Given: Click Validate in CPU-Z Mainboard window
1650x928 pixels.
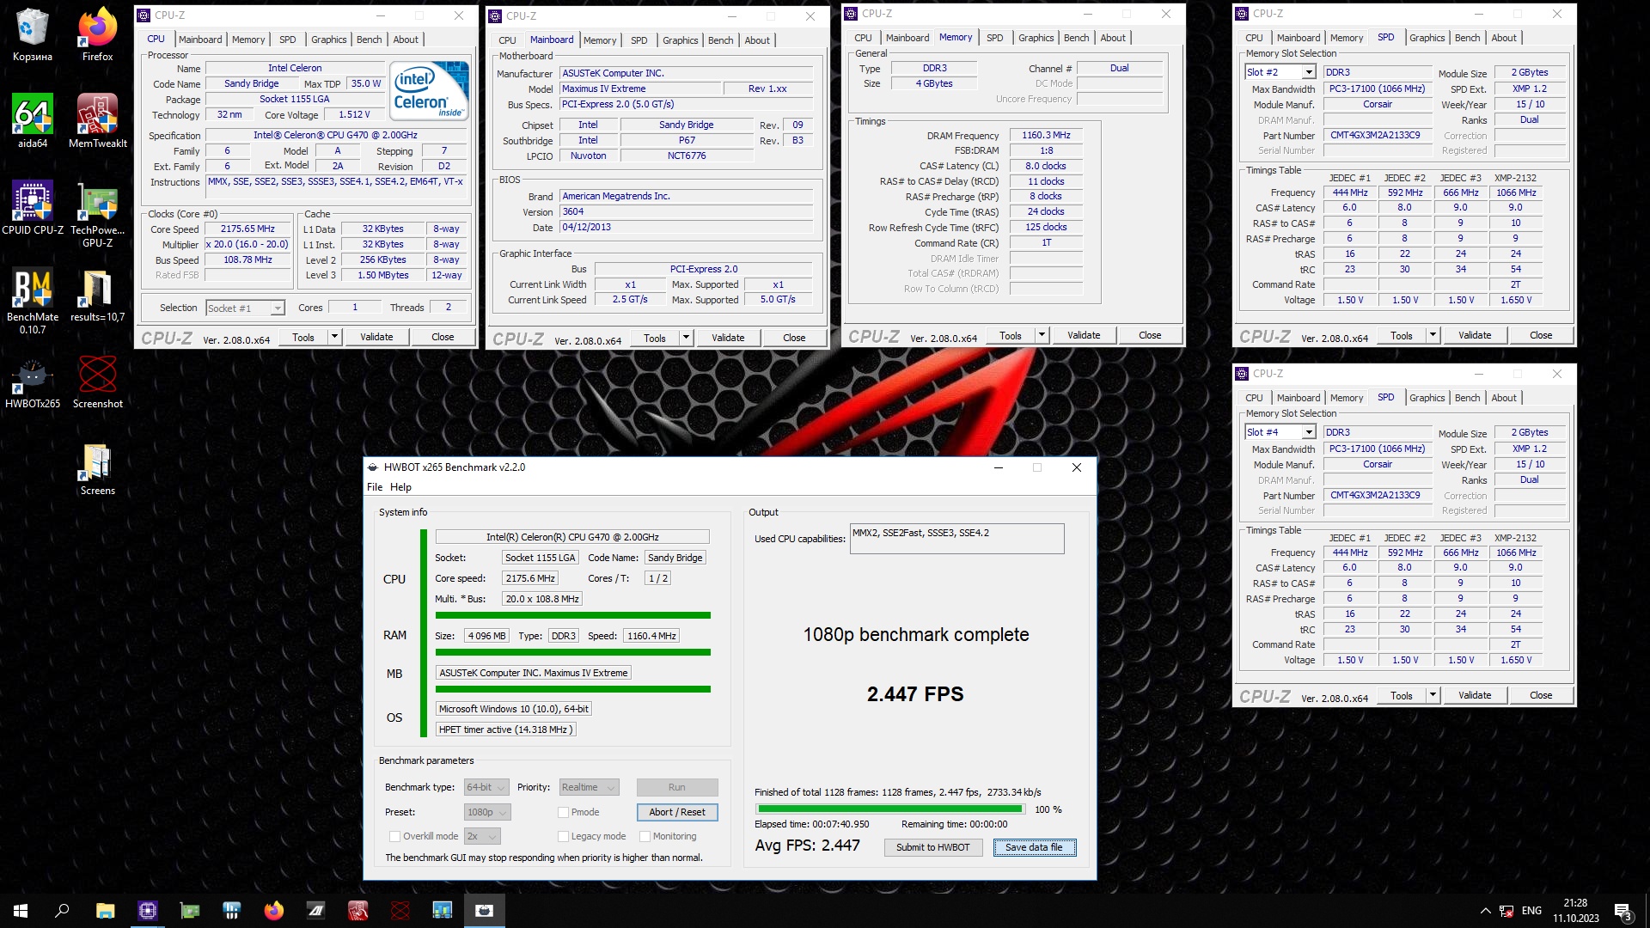Looking at the screenshot, I should pos(727,338).
